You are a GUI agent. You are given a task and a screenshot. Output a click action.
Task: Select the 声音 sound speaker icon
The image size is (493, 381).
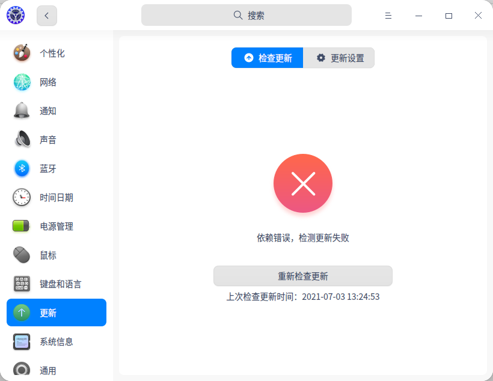(x=22, y=139)
